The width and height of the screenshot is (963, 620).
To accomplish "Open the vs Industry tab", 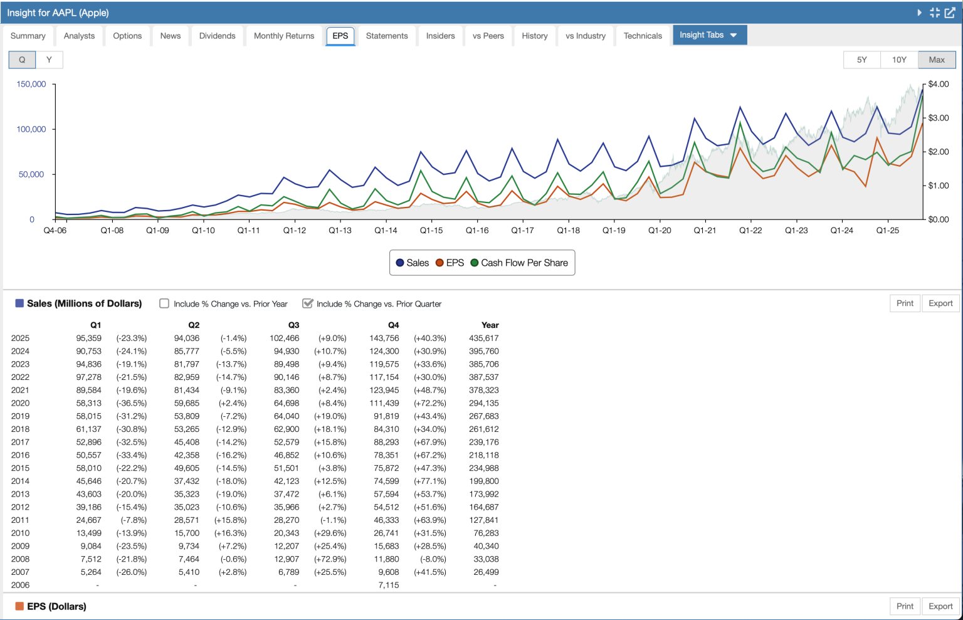I will click(x=586, y=36).
